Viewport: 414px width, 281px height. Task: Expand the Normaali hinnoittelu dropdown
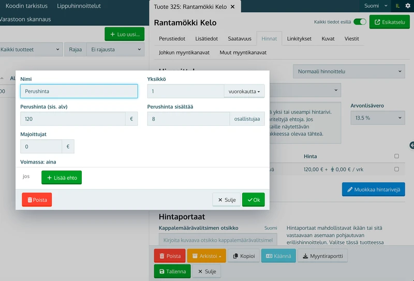point(349,71)
